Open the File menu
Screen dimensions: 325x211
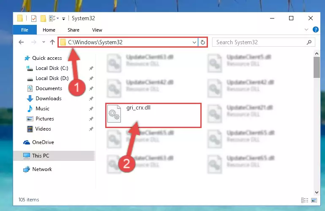pos(25,30)
